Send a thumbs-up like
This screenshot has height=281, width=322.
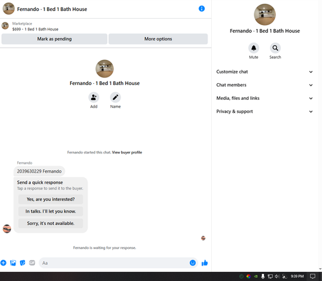point(205,262)
